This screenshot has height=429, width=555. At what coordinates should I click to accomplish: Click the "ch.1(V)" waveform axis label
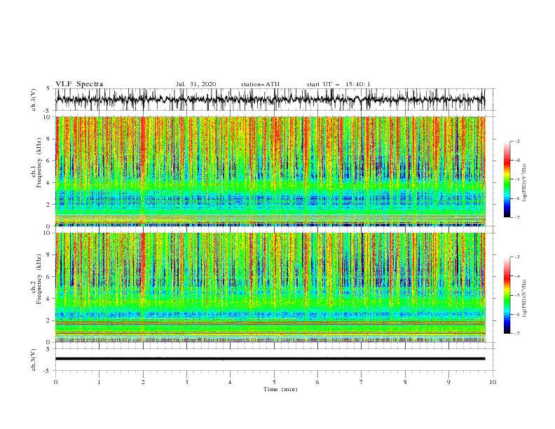pyautogui.click(x=34, y=100)
